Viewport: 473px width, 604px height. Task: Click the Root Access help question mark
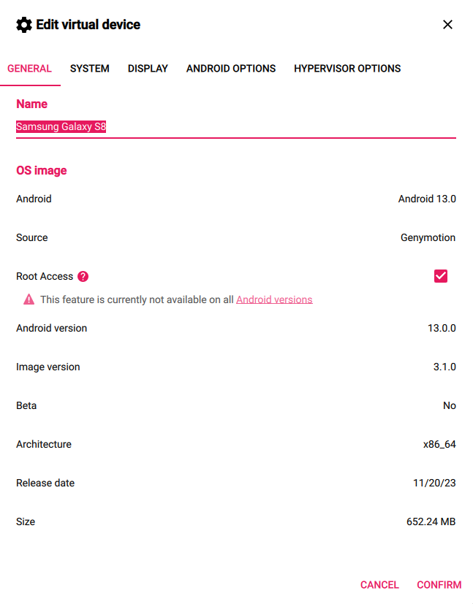tap(83, 276)
